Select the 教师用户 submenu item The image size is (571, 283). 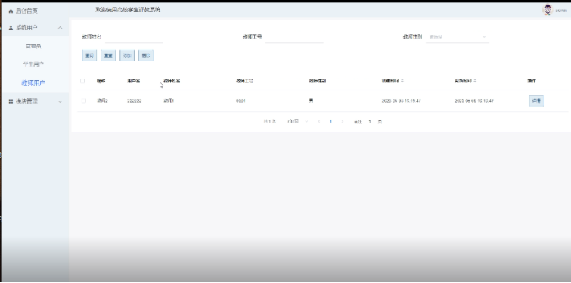[33, 83]
